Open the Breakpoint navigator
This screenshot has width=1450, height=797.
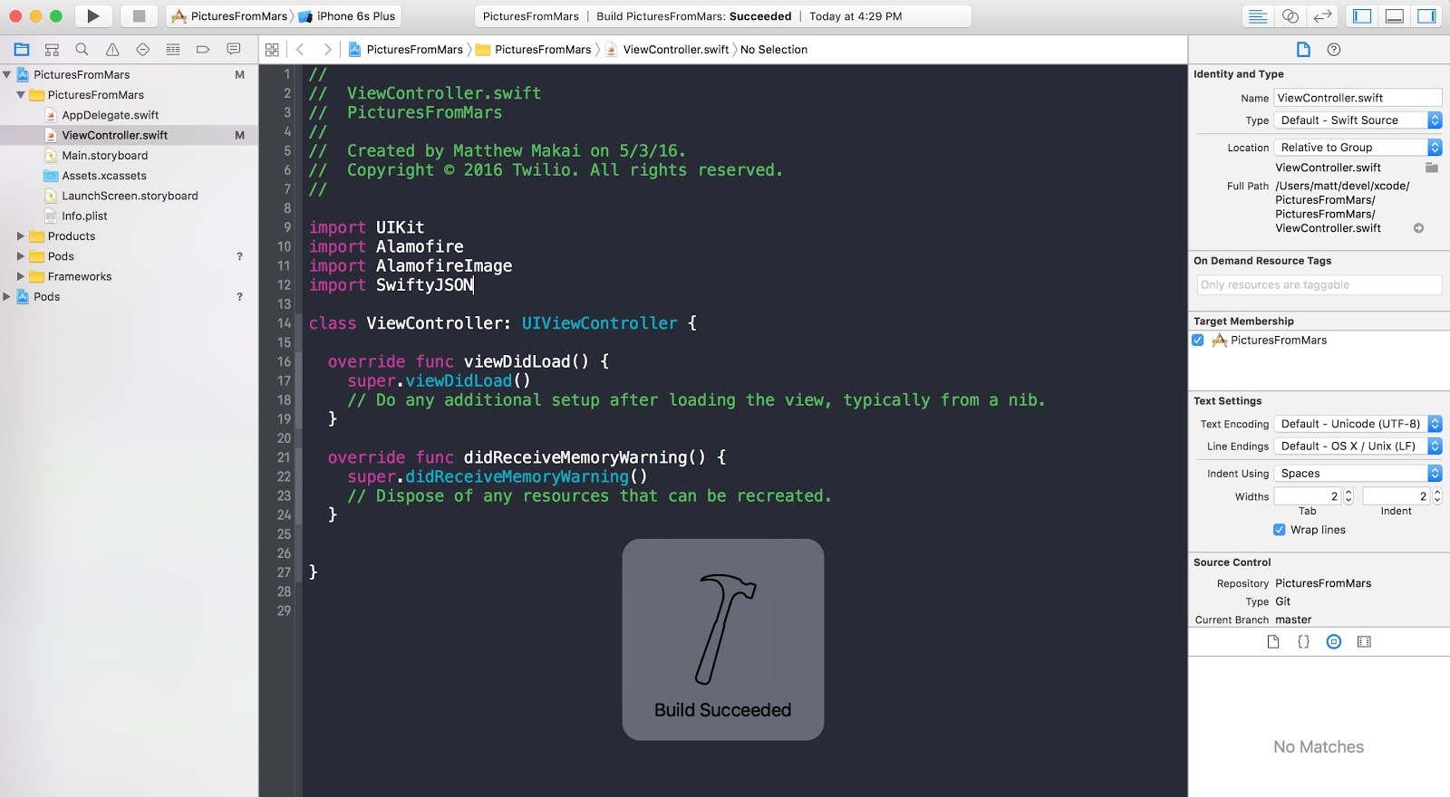pos(203,50)
